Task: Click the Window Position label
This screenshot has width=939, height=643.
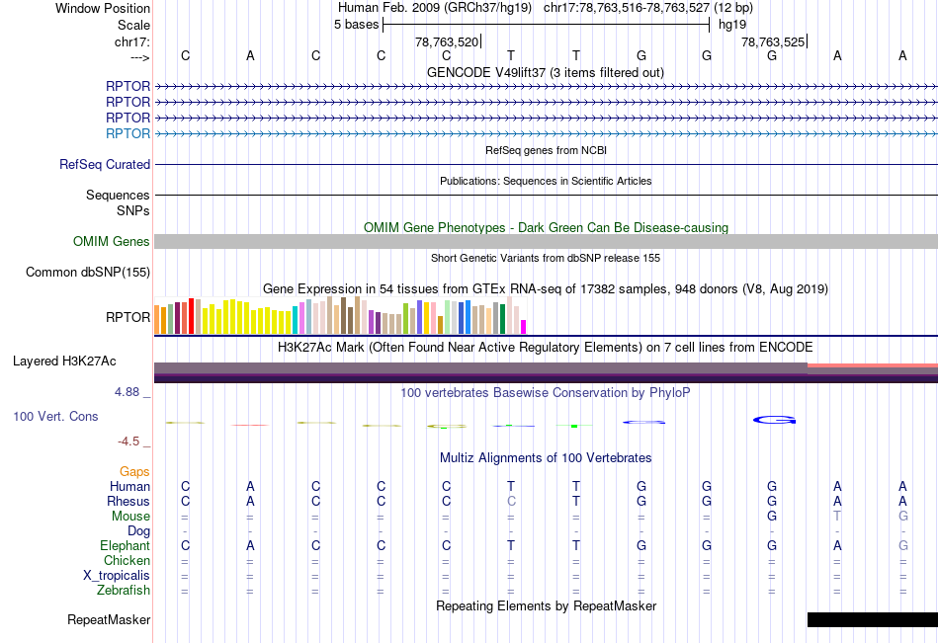Action: 103,8
